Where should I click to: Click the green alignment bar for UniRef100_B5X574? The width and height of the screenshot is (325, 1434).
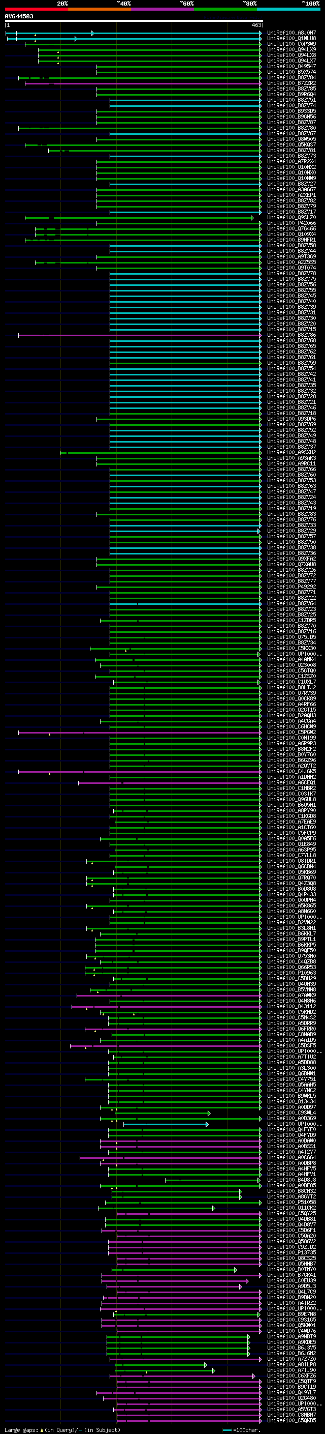[179, 72]
